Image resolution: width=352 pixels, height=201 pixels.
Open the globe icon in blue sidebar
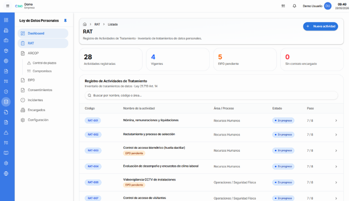pos(6,173)
